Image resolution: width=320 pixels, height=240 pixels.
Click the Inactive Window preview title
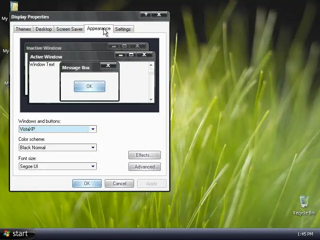click(44, 48)
